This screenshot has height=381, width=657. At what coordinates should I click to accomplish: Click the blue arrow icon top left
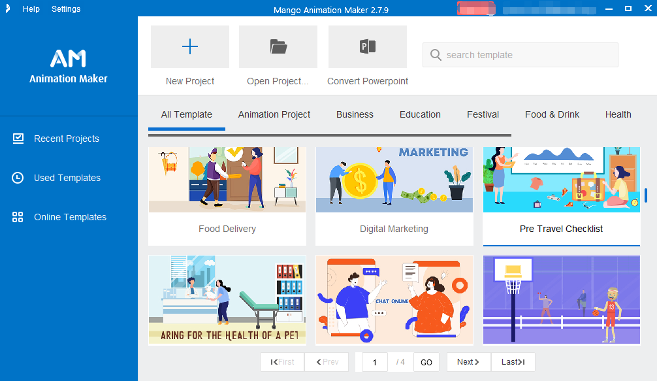click(7, 8)
